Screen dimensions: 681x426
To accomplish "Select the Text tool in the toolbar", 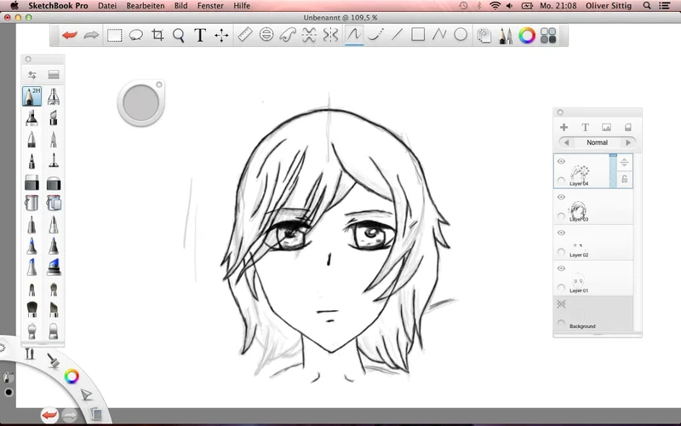I will pos(200,35).
